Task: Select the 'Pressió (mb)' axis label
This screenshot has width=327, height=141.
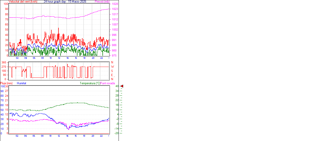Action: click(102, 2)
